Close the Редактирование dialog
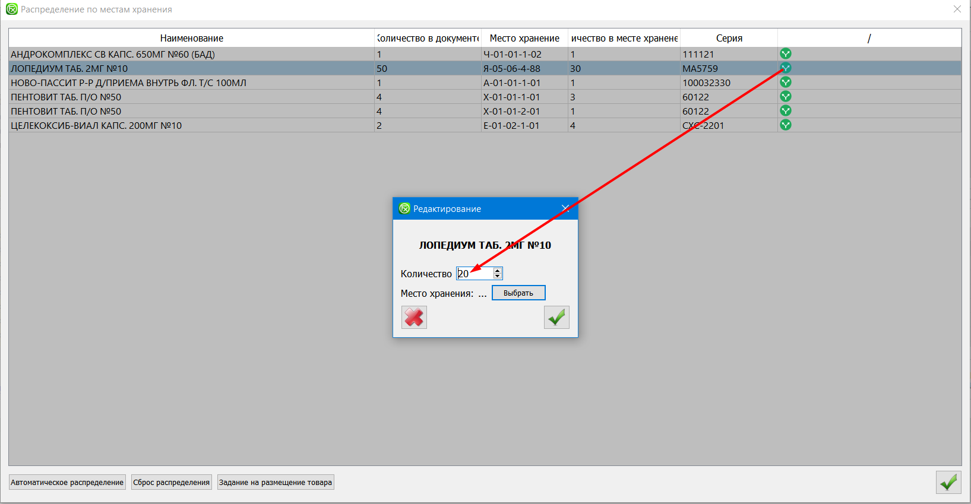 pyautogui.click(x=565, y=208)
